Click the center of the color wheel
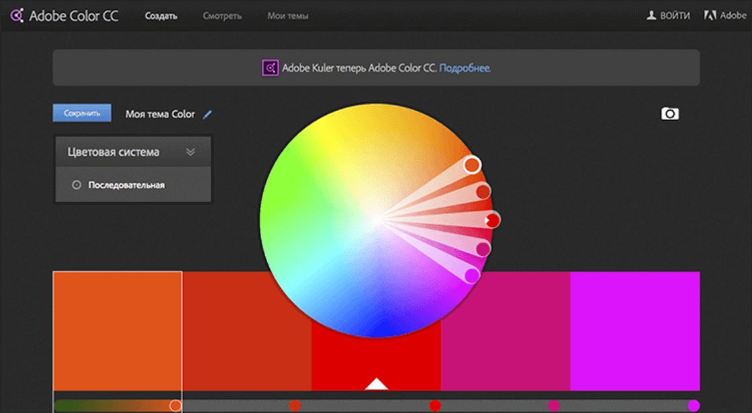The image size is (752, 413). pos(377,220)
